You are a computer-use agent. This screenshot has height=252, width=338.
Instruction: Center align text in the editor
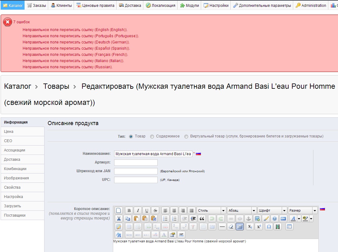174,210
